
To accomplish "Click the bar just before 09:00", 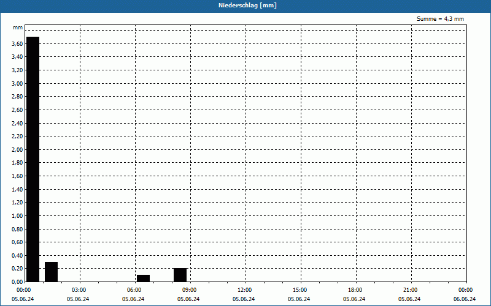I will 180,275.
